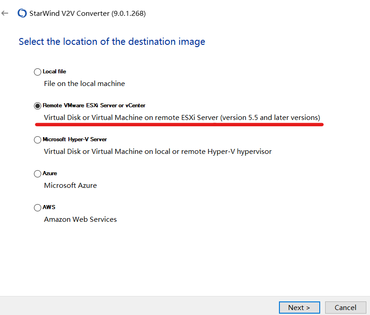
Task: Click the ESXi Server version 5.5 description
Action: coord(182,117)
